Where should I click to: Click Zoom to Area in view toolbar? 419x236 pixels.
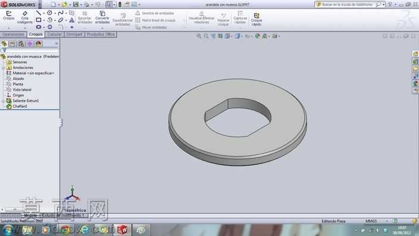pyautogui.click(x=206, y=36)
